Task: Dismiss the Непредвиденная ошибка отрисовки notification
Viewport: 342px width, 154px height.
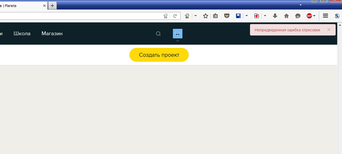Action: 329,29
